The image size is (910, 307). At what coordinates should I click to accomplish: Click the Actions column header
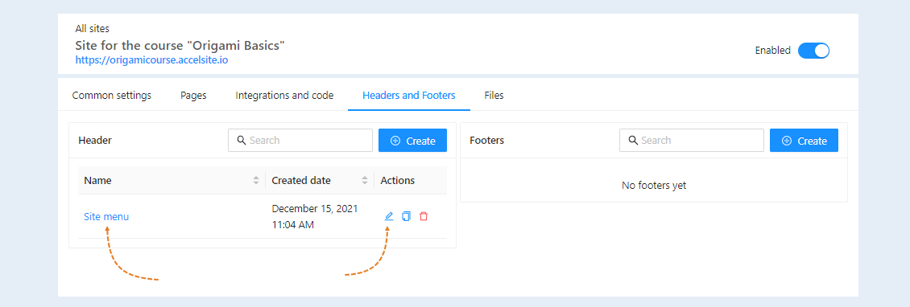(398, 180)
